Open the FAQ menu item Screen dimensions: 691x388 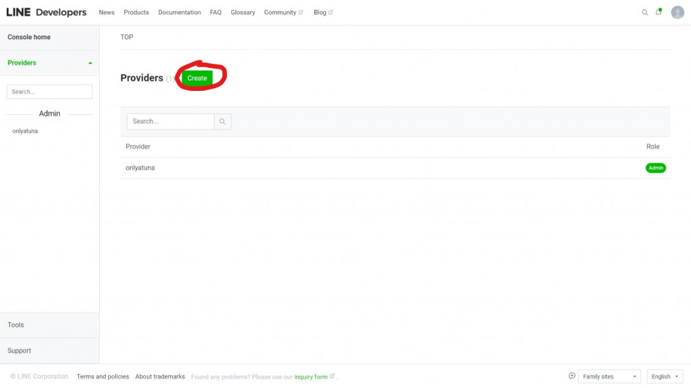click(x=215, y=12)
